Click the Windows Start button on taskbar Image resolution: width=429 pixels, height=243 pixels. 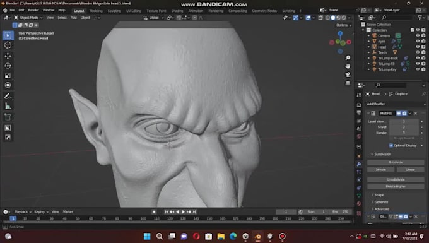[147, 236]
